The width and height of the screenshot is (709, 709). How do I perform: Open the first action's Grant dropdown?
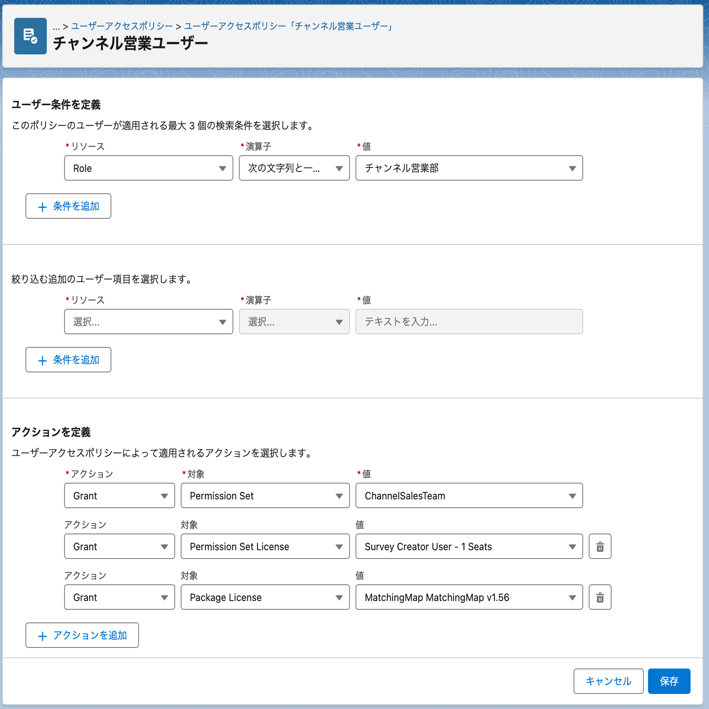(119, 496)
